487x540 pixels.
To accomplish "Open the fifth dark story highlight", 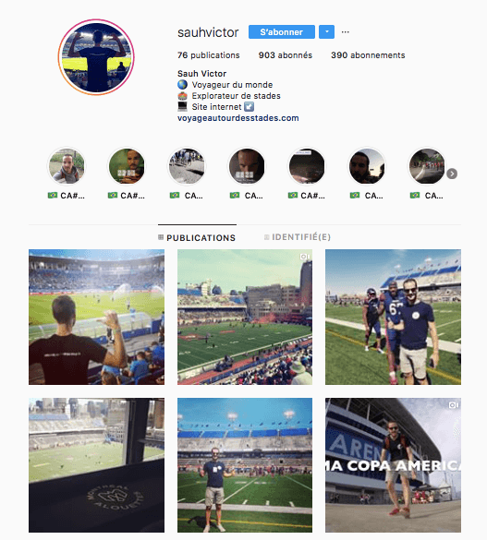I will coord(307,166).
